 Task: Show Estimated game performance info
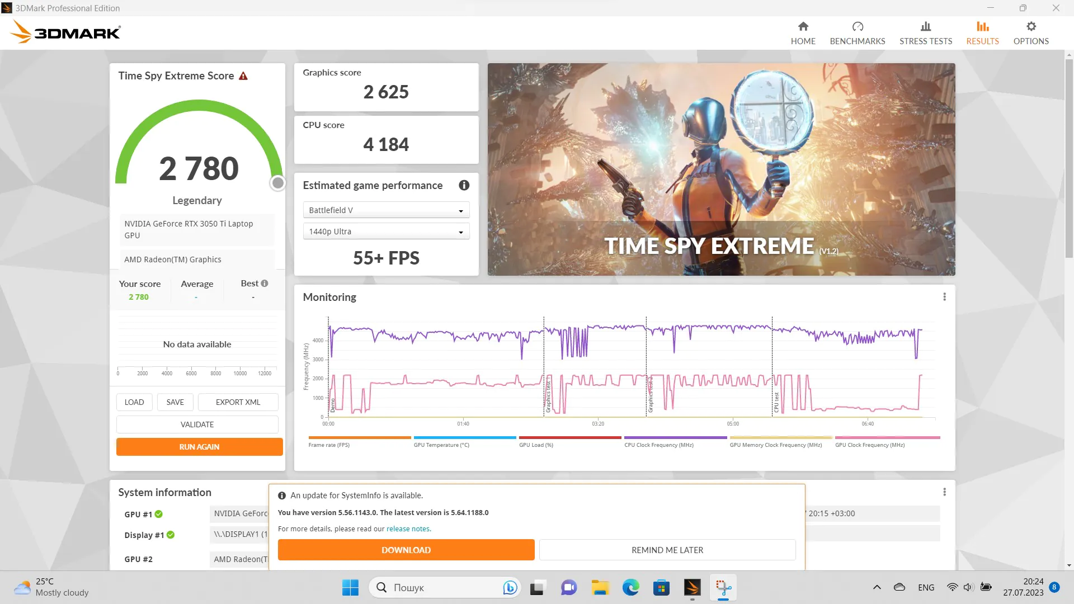(464, 185)
